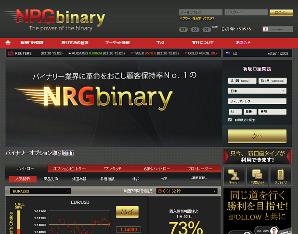Open 学ぶ menu item
298x234 pixels.
[160, 43]
